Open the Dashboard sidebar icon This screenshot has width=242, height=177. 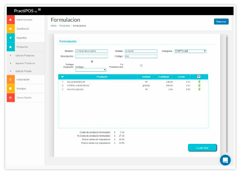tap(10, 29)
